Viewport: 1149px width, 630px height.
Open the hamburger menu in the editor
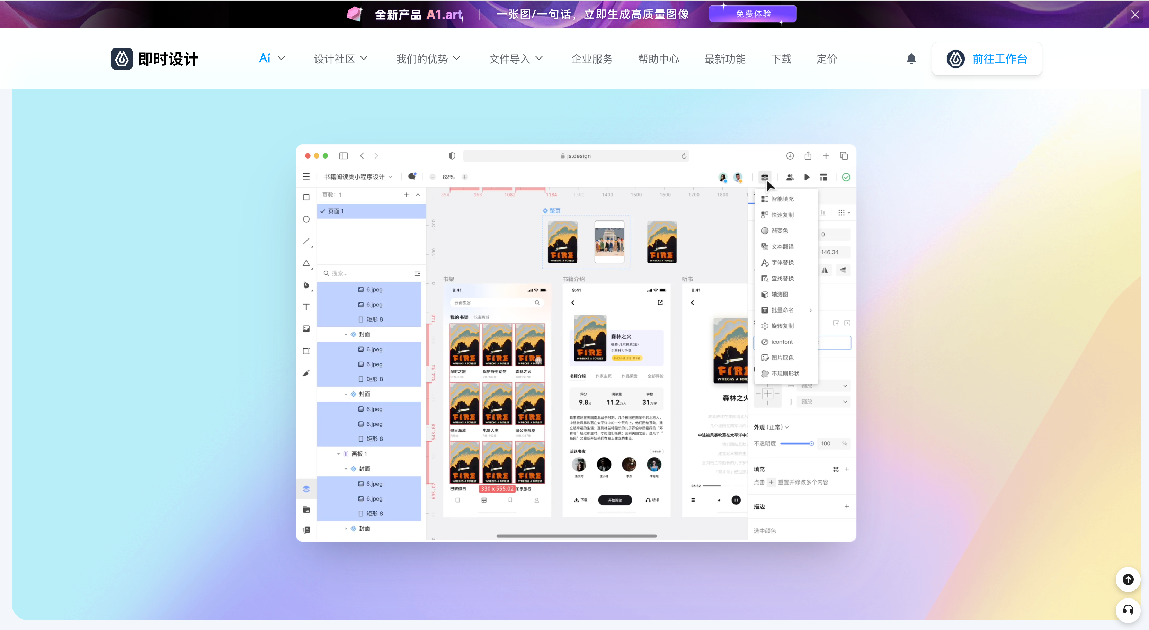(x=306, y=177)
